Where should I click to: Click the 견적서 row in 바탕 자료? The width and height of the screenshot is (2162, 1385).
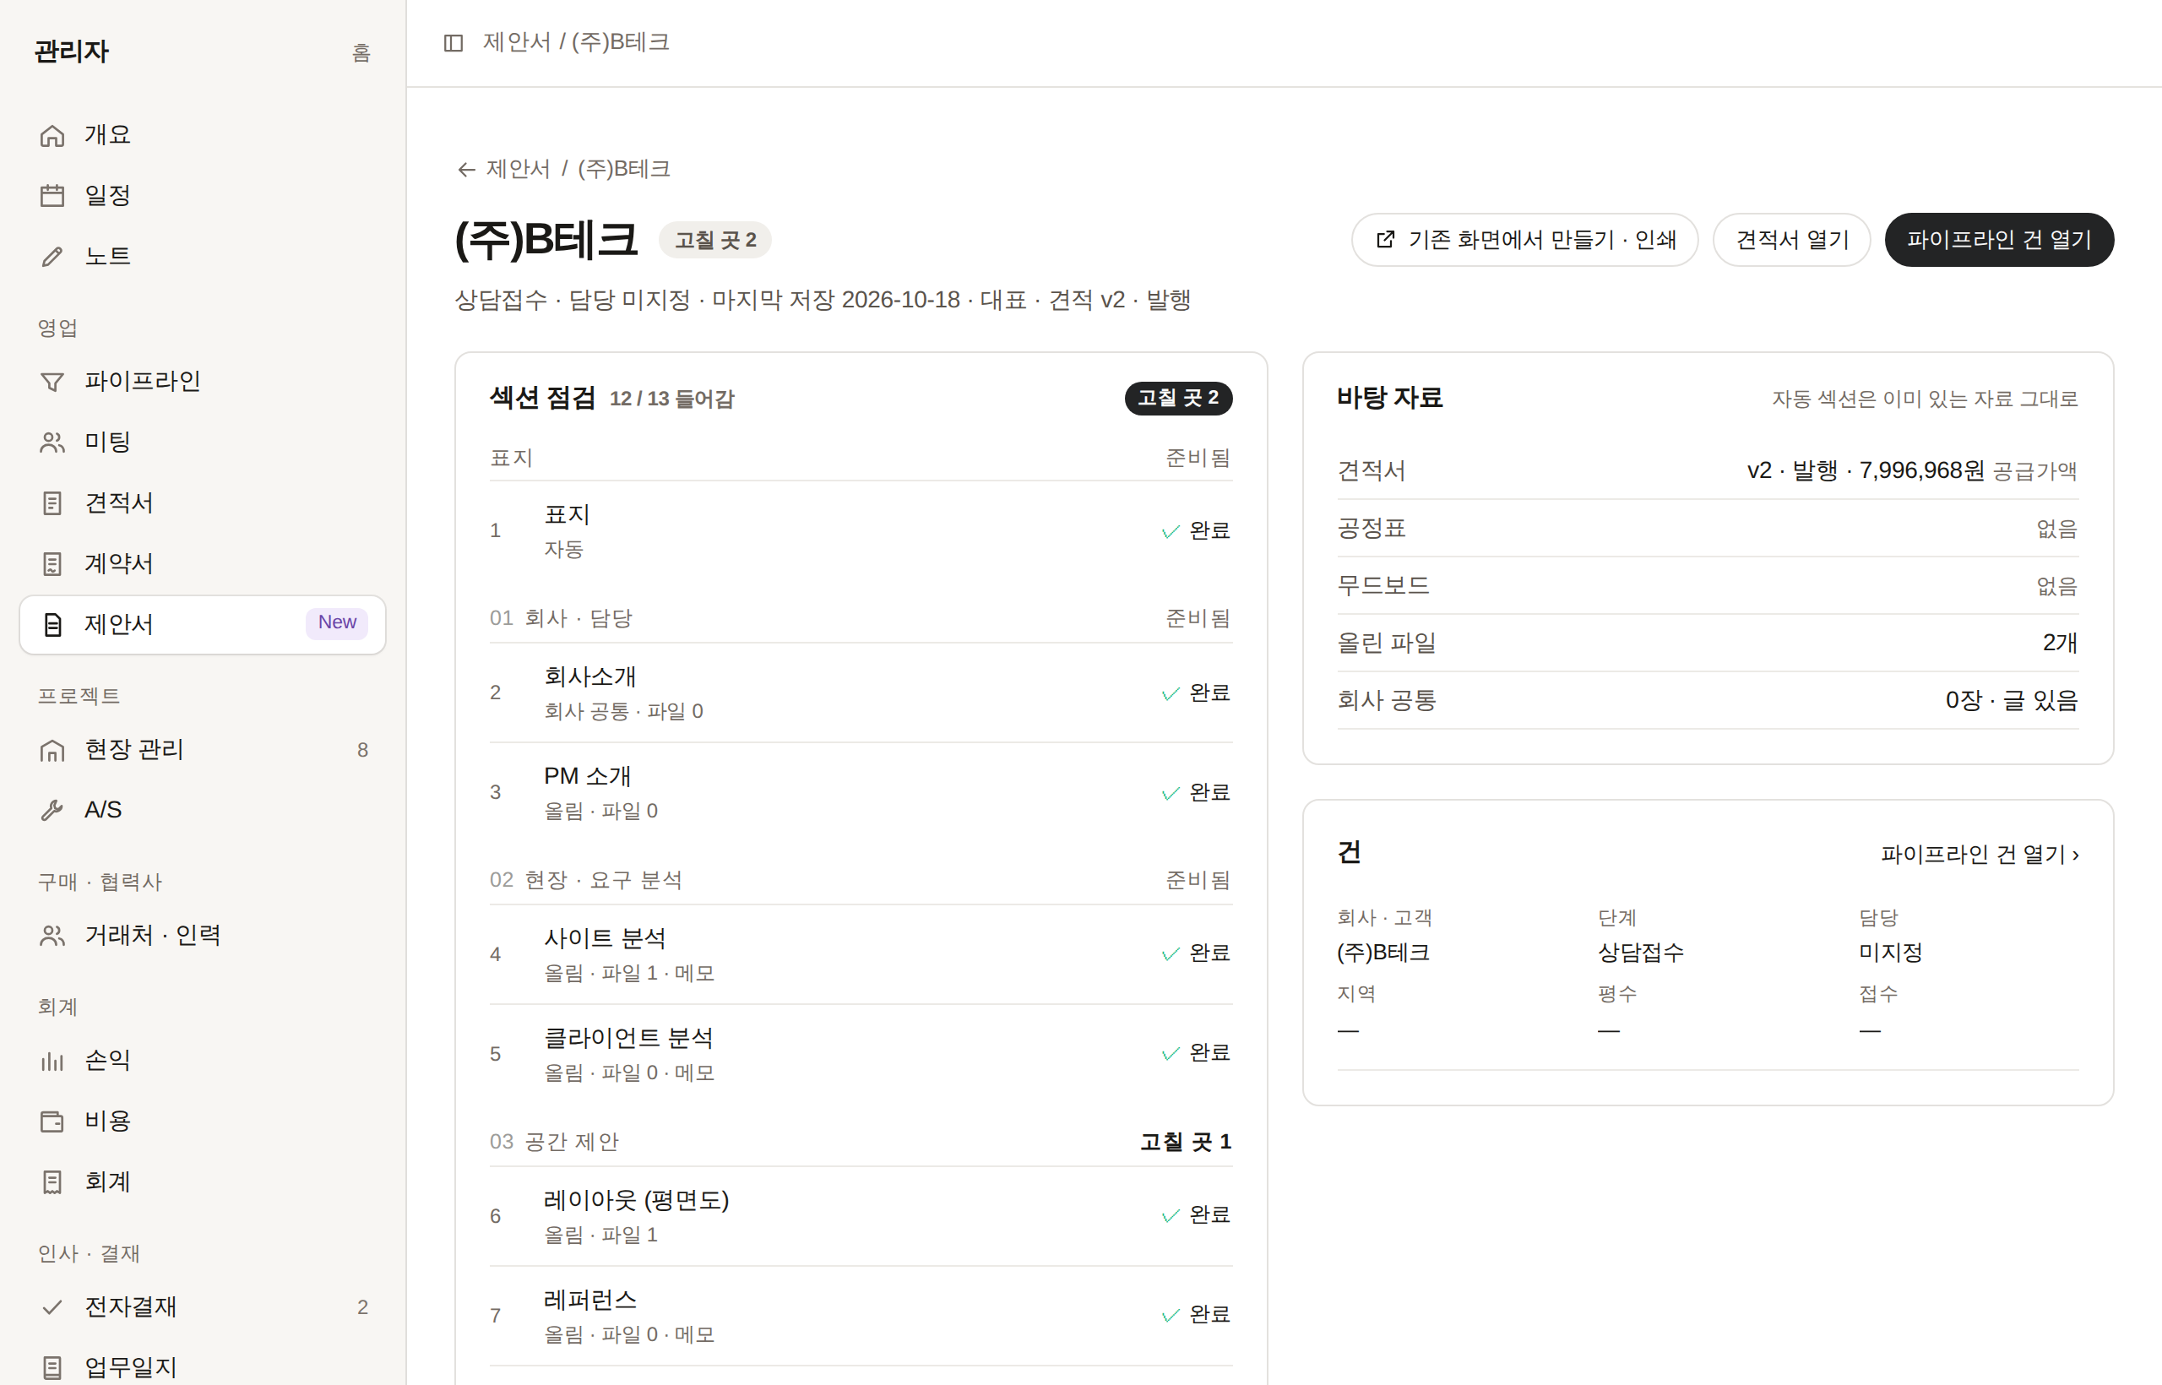click(1708, 471)
